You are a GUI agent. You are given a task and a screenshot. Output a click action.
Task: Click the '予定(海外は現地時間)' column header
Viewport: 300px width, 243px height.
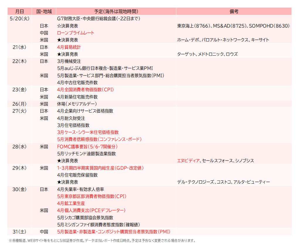pyautogui.click(x=116, y=11)
